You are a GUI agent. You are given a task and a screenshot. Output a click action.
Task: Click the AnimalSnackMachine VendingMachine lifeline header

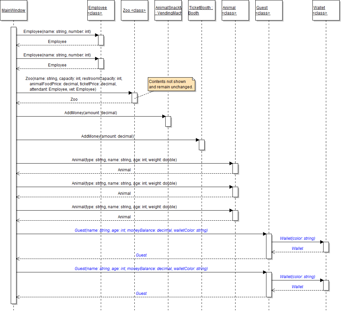pyautogui.click(x=168, y=10)
